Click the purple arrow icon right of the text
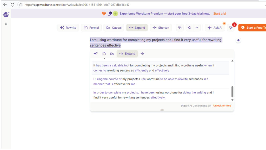This screenshot has height=150, width=266. click(238, 40)
